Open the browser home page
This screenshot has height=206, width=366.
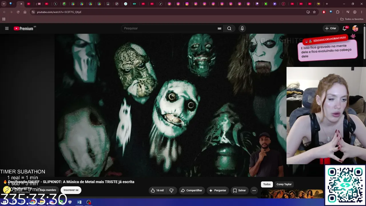25,12
